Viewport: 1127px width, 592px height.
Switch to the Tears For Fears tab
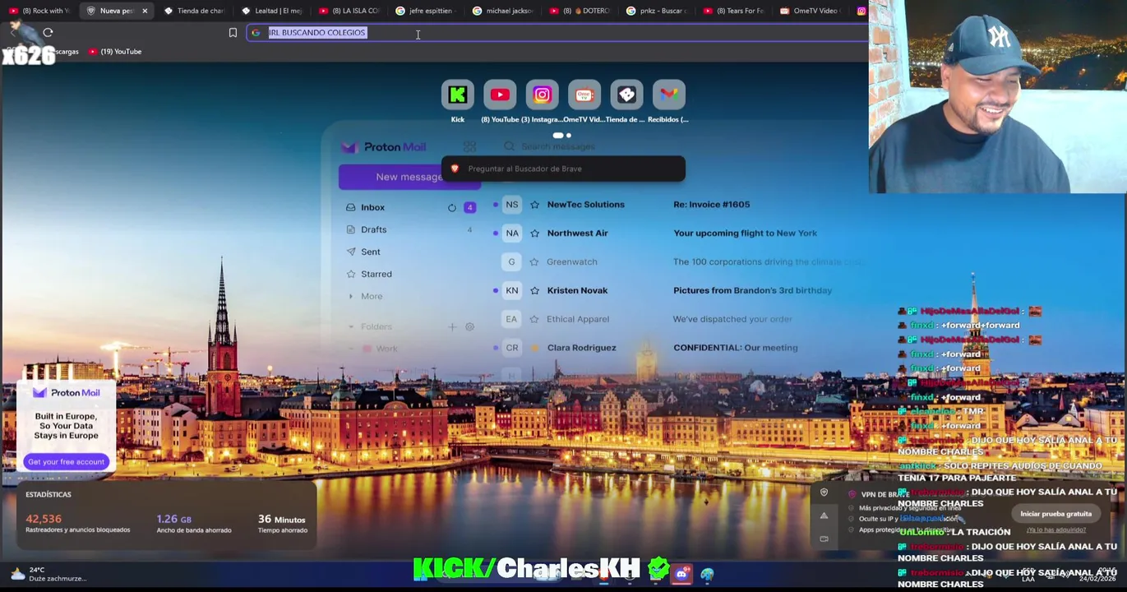click(x=736, y=11)
